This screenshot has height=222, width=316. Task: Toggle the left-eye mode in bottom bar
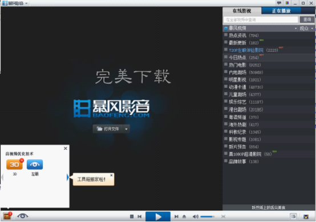point(23,216)
